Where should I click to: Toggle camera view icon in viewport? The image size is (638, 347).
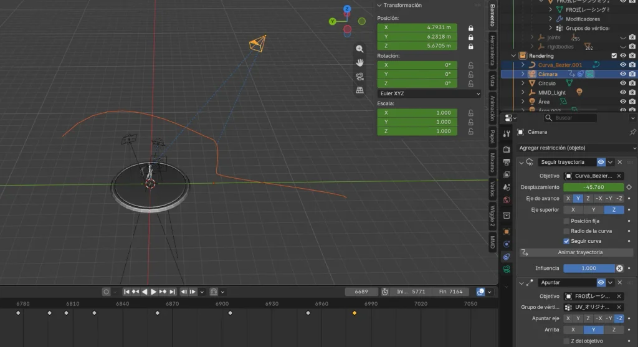coord(359,77)
